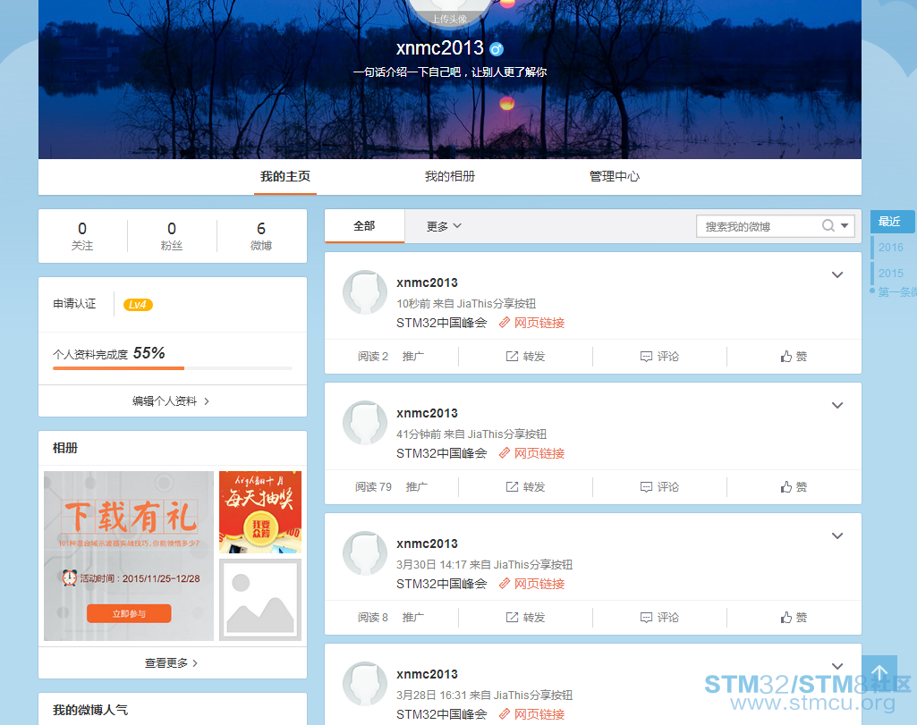Select 最近 in the timeline navigator
The height and width of the screenshot is (725, 917).
(892, 222)
